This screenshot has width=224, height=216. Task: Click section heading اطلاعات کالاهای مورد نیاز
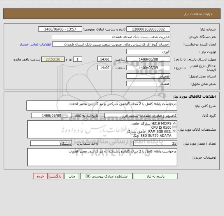pyautogui.click(x=194, y=97)
